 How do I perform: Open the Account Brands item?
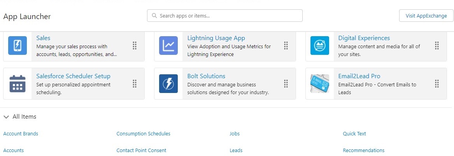(x=21, y=134)
